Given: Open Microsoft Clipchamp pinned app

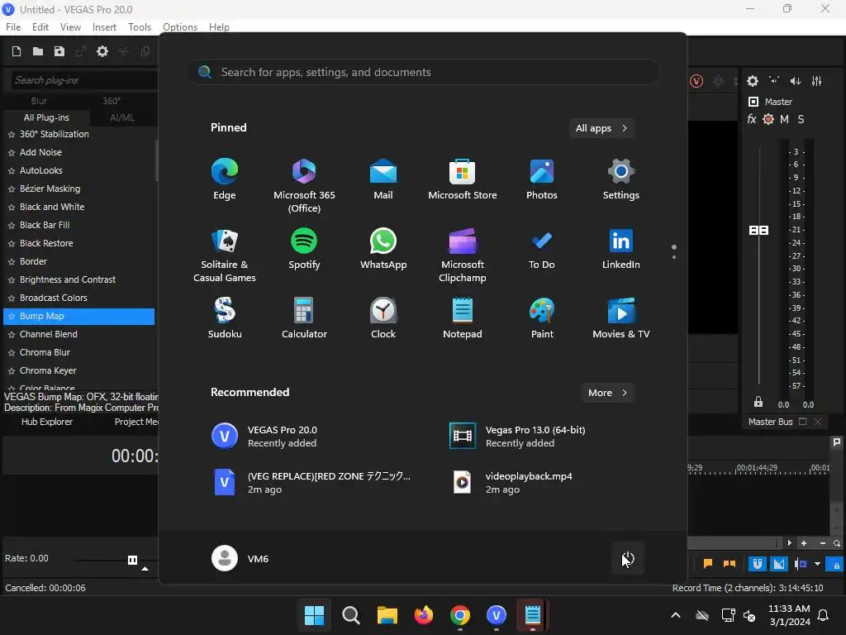Looking at the screenshot, I should [463, 255].
